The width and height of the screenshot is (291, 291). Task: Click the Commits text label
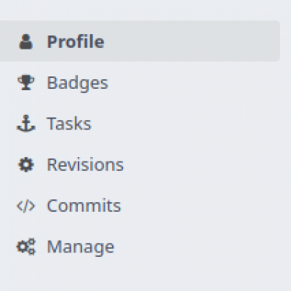pyautogui.click(x=84, y=206)
